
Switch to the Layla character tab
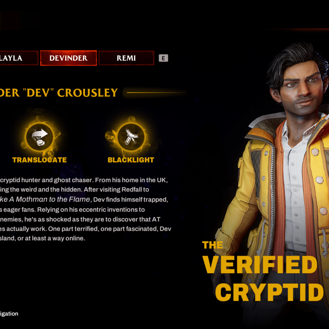(x=19, y=58)
